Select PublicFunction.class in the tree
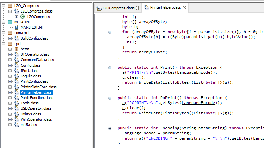 pyautogui.click(x=37, y=98)
